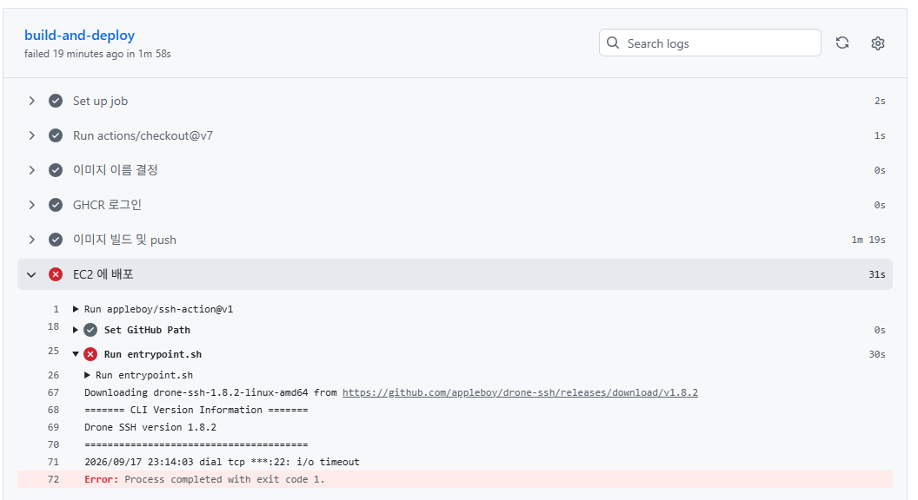Click the 'Process completed with exit code 1.' error
The image size is (918, 500).
tap(224, 479)
